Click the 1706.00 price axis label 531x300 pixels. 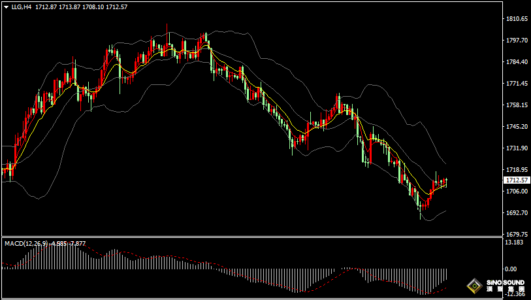pos(517,191)
